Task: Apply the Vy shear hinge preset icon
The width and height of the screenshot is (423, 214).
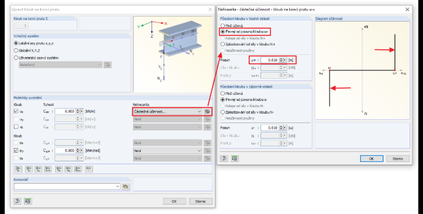Action: [28, 169]
